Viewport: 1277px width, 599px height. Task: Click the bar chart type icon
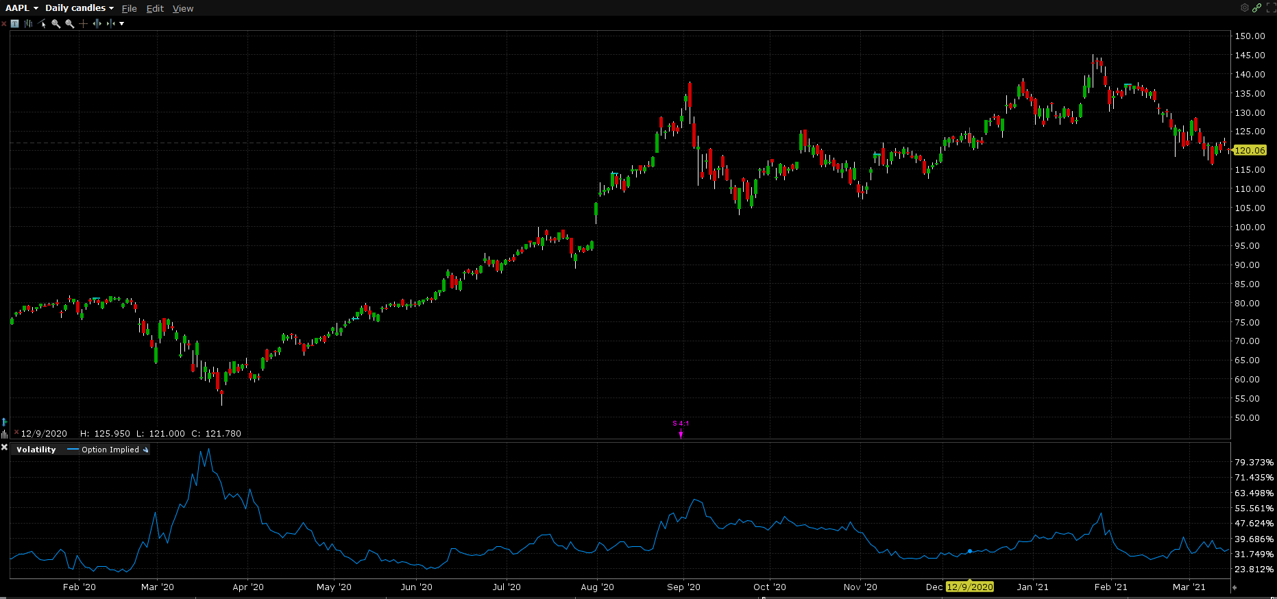tap(28, 23)
